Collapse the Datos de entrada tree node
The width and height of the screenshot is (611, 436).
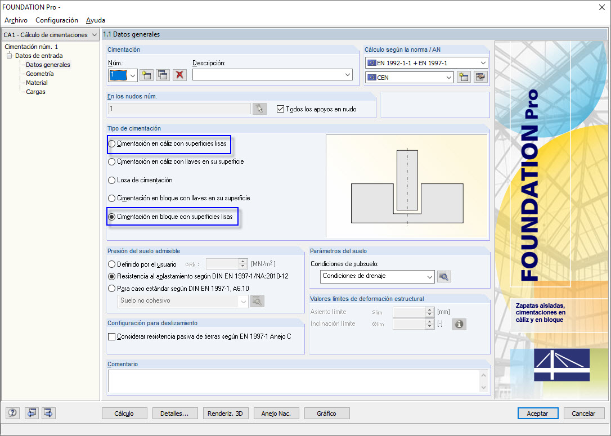pyautogui.click(x=10, y=56)
